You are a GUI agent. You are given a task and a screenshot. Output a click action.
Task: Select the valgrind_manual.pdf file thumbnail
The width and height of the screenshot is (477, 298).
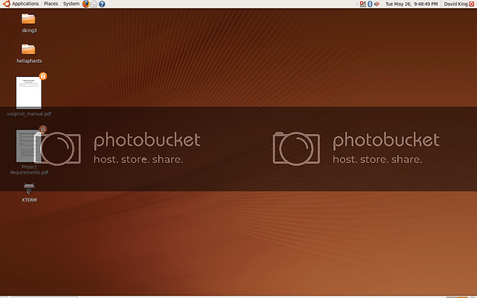point(28,92)
